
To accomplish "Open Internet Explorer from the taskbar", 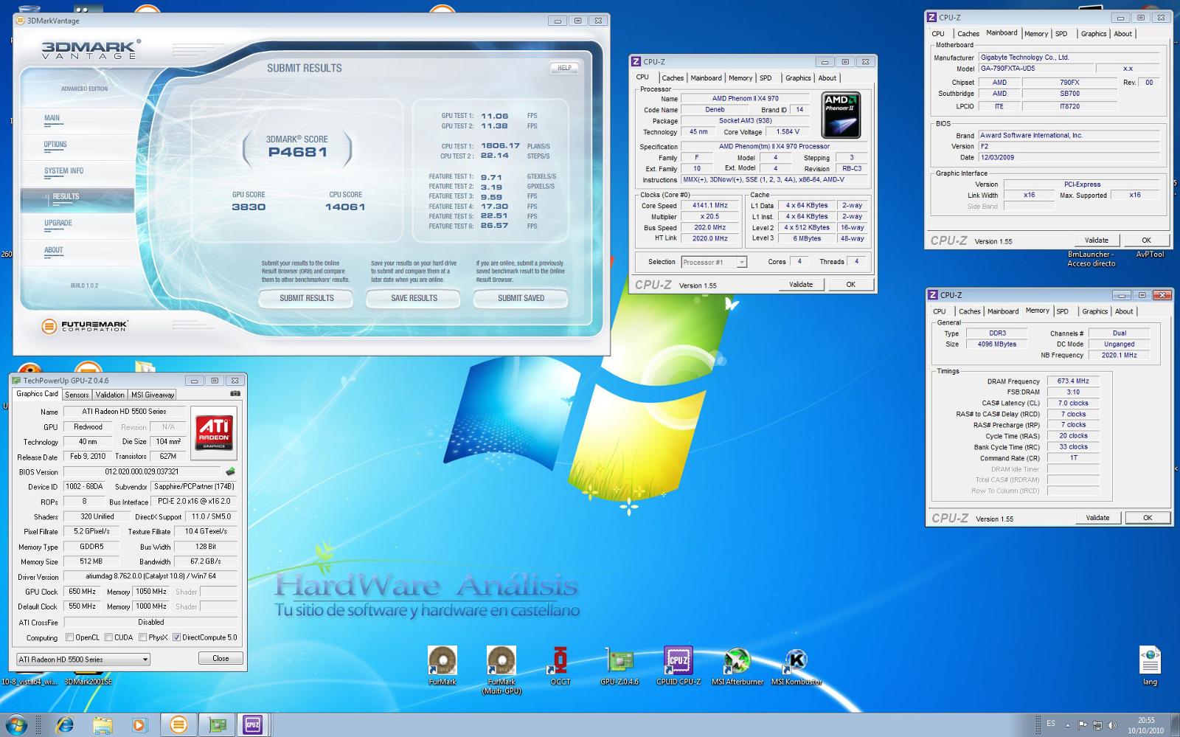I will (65, 724).
